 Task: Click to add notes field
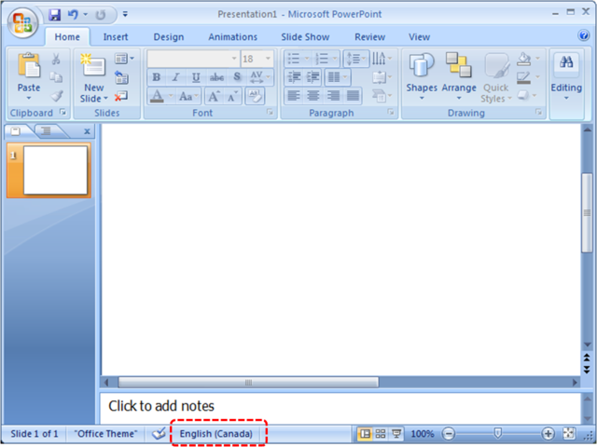[x=340, y=406]
